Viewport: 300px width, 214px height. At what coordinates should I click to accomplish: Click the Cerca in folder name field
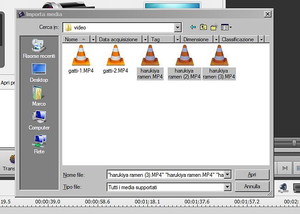(x=118, y=28)
